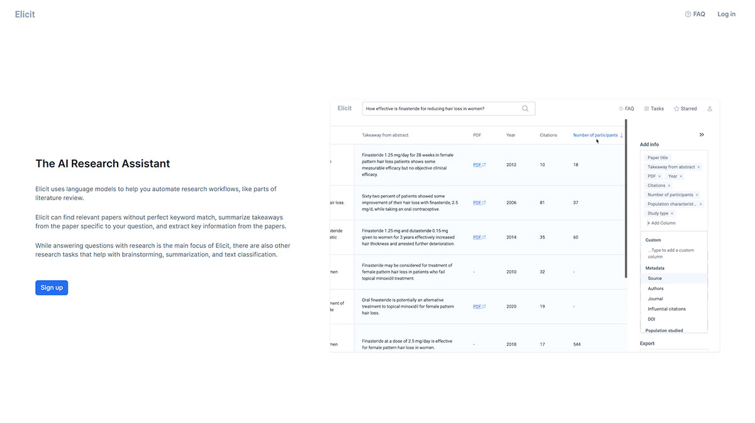Toggle the DOI metadata column
This screenshot has height=423, width=755.
(x=651, y=319)
